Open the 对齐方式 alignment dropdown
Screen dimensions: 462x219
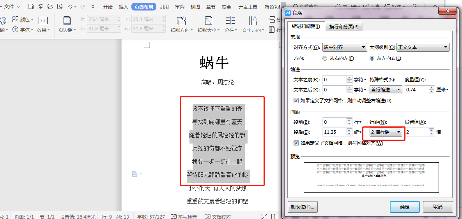pos(344,47)
